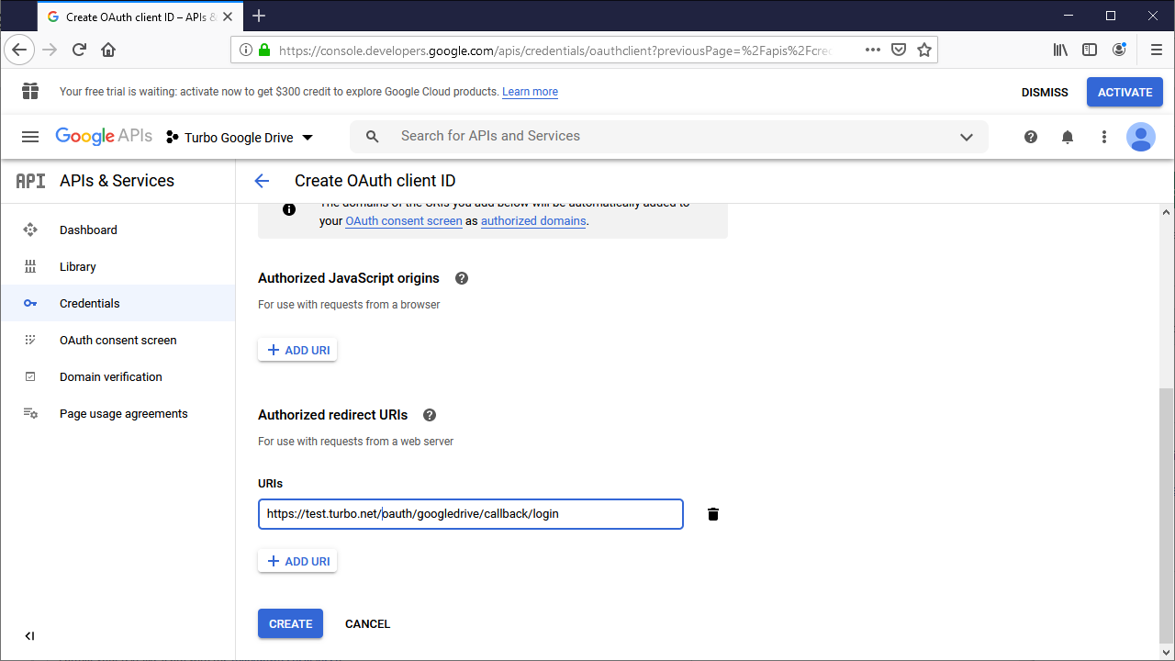The height and width of the screenshot is (661, 1175).
Task: Click the free trial gift icon
Action: [30, 92]
